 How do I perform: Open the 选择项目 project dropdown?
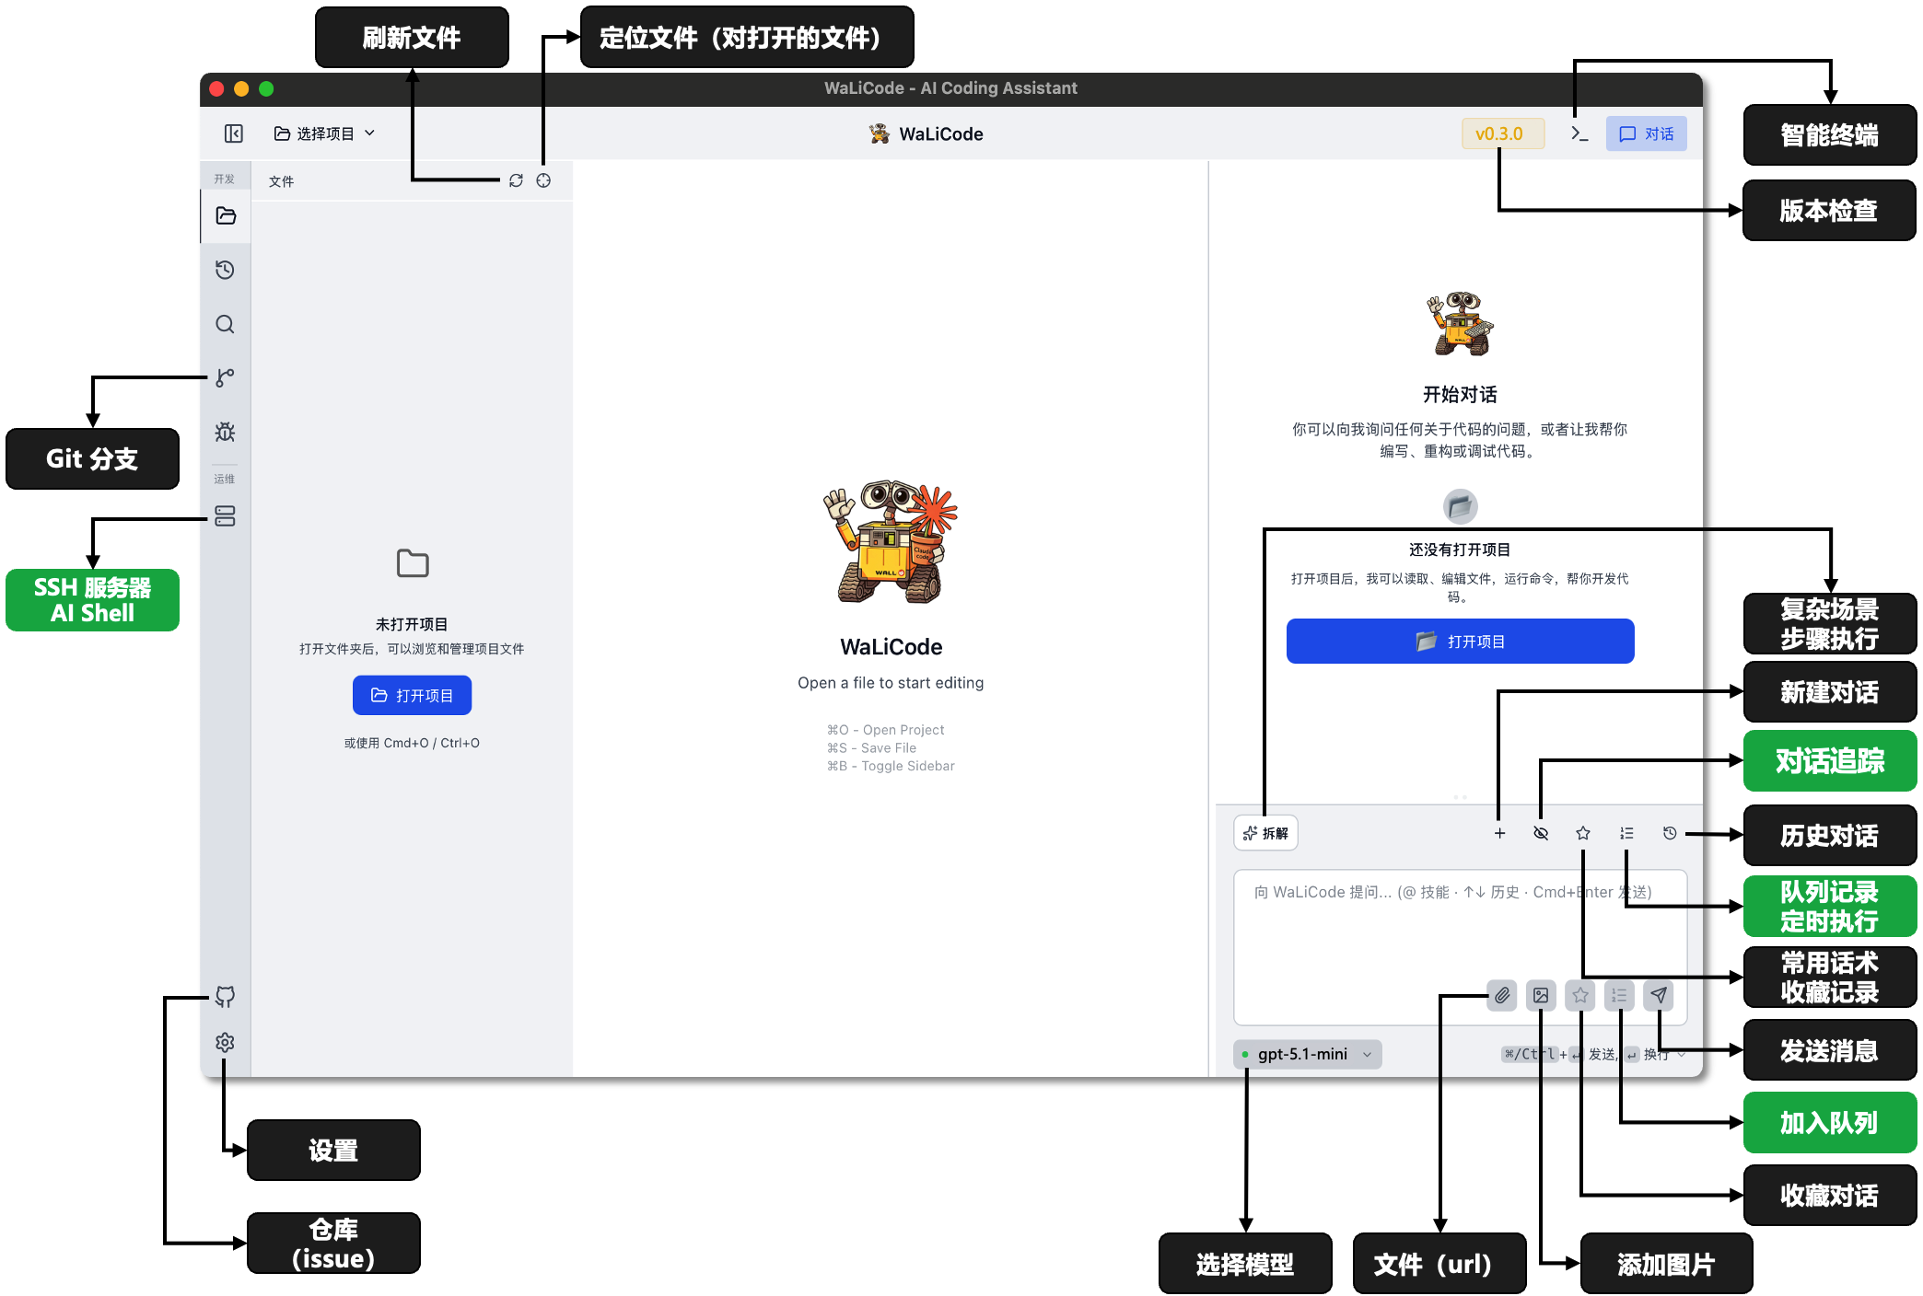[324, 133]
